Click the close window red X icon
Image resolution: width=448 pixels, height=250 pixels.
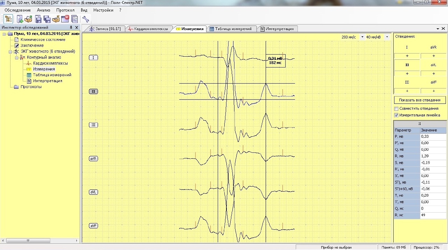pyautogui.click(x=65, y=19)
